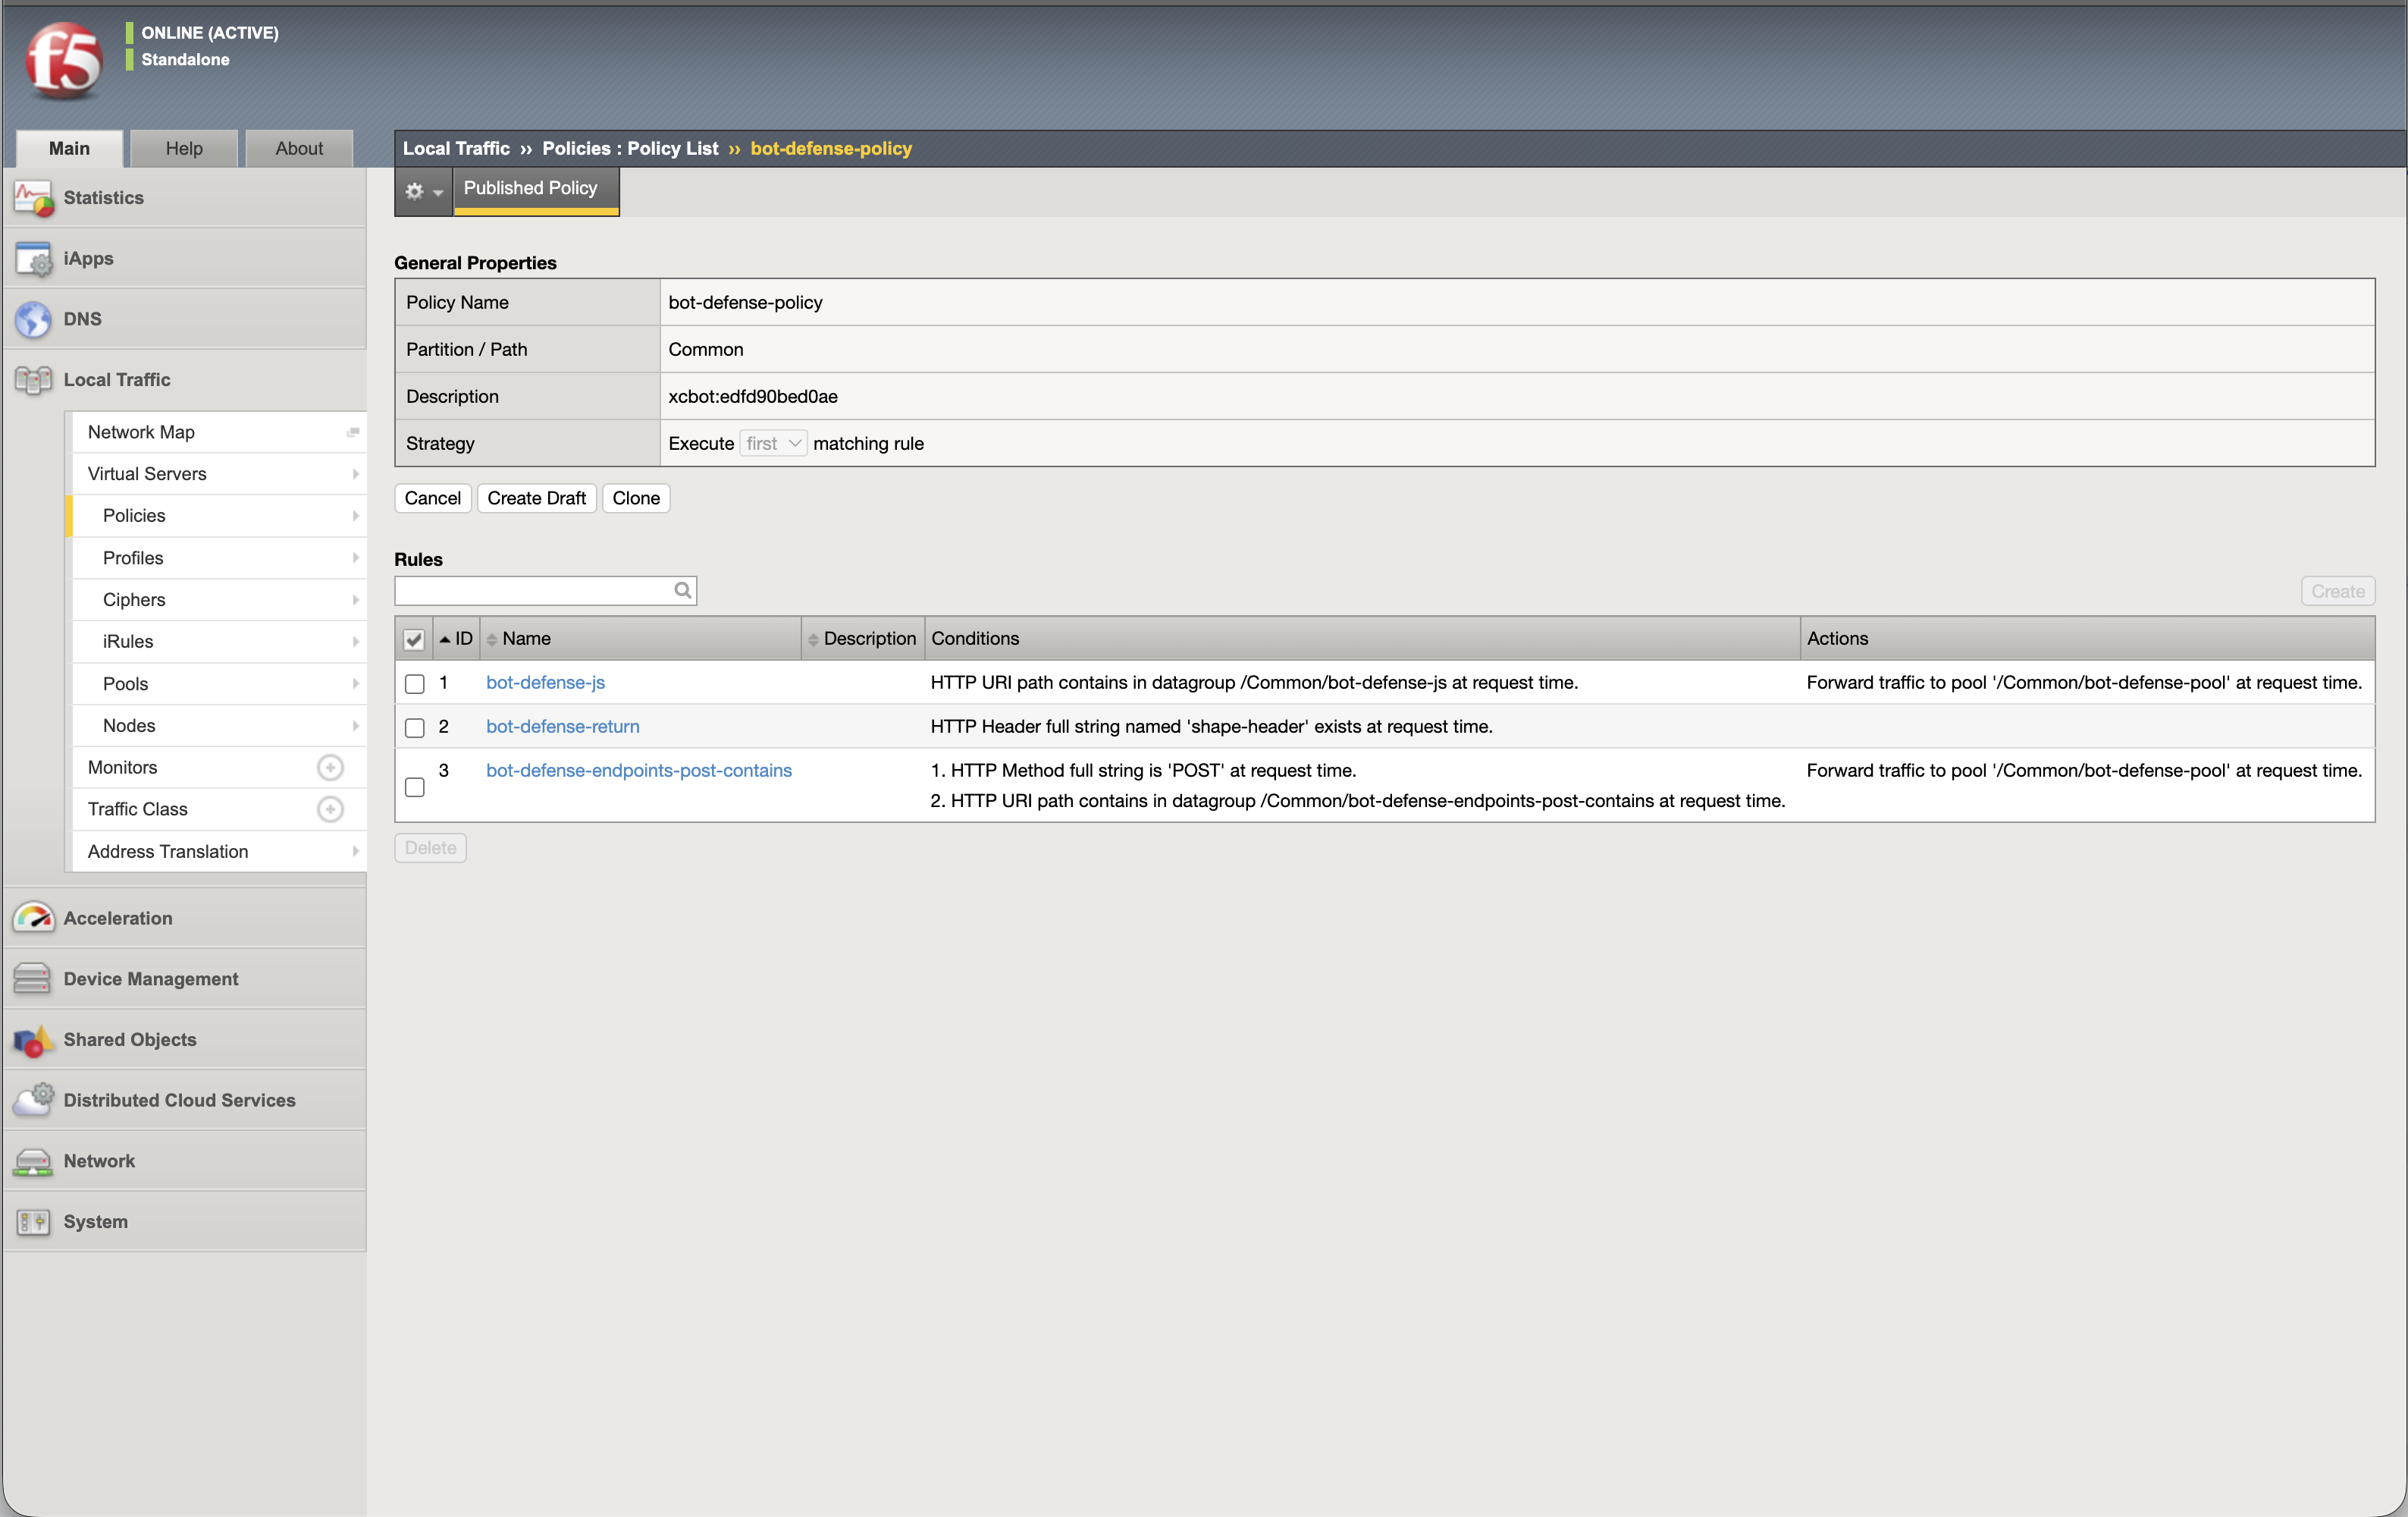Click the Create Draft button
2408x1517 pixels.
coord(536,498)
